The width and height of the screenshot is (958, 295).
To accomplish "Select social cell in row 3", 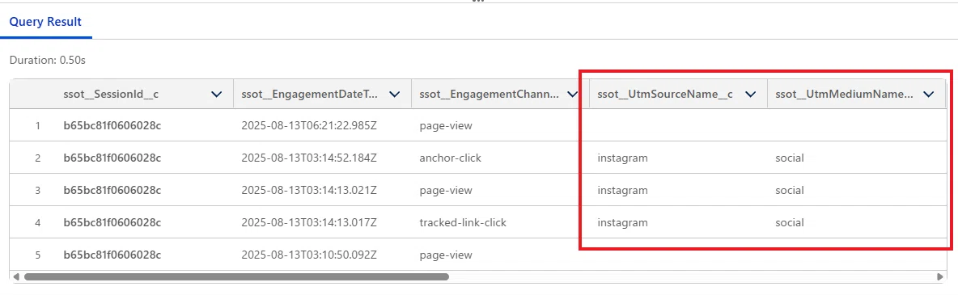I will (790, 190).
